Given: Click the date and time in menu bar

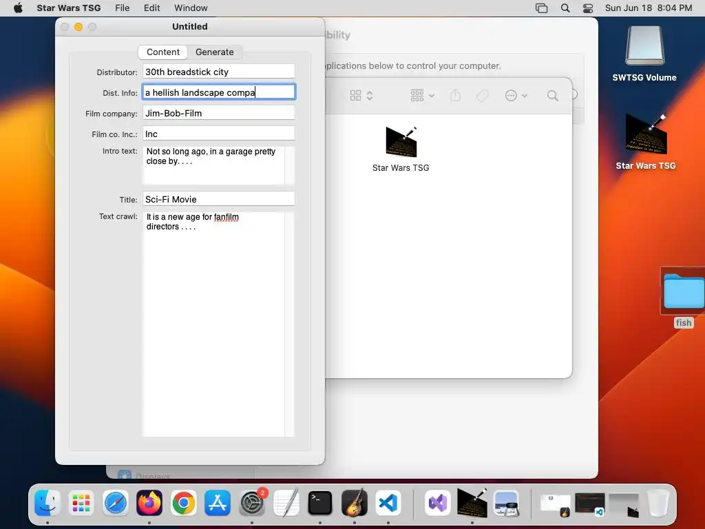Looking at the screenshot, I should [649, 8].
